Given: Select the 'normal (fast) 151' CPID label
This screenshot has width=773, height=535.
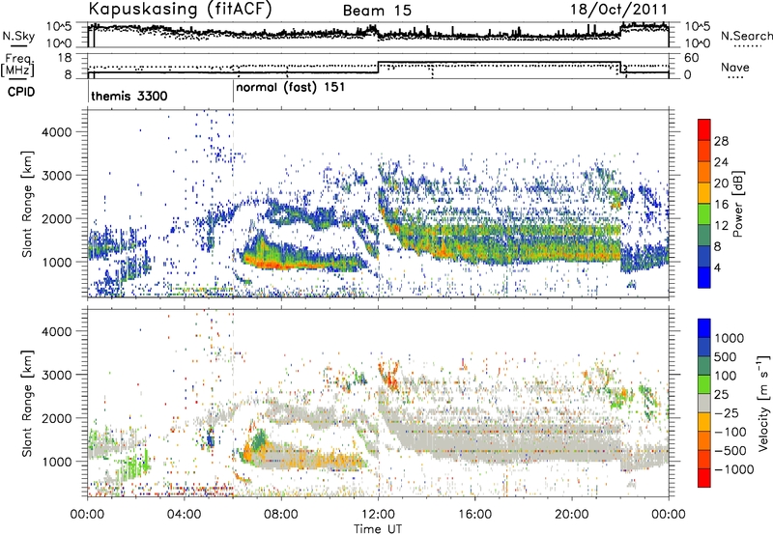Looking at the screenshot, I should 291,88.
